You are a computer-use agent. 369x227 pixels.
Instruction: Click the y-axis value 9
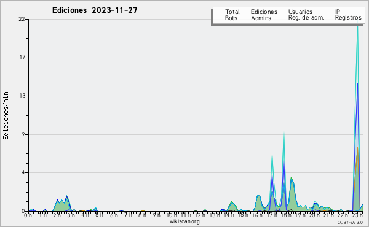[23, 134]
